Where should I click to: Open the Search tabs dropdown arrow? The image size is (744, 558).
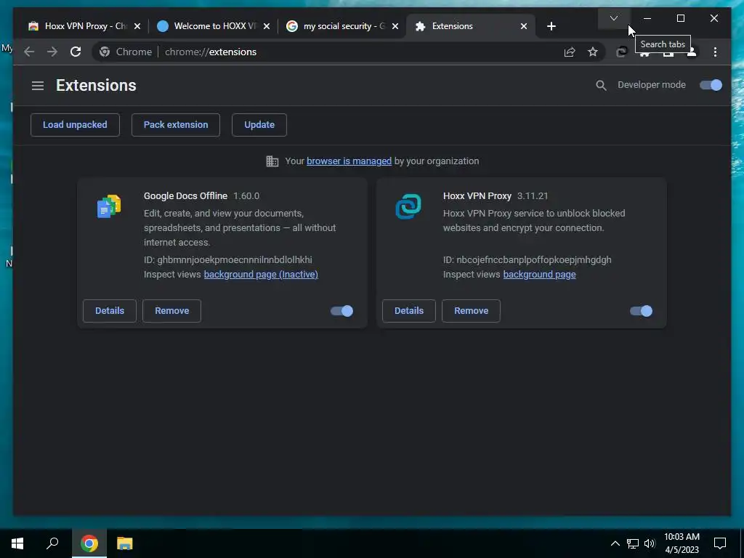coord(613,18)
